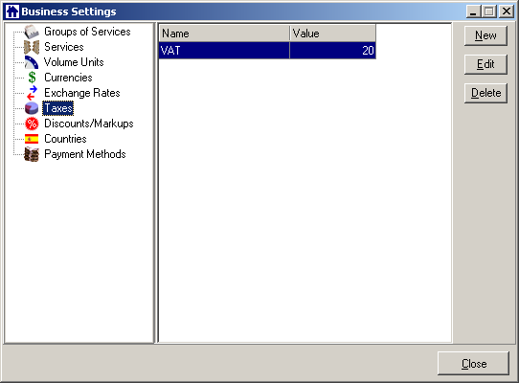Create a new tax with New button

click(485, 35)
